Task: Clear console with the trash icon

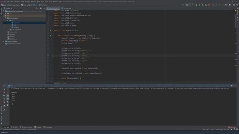Action: coord(8,105)
